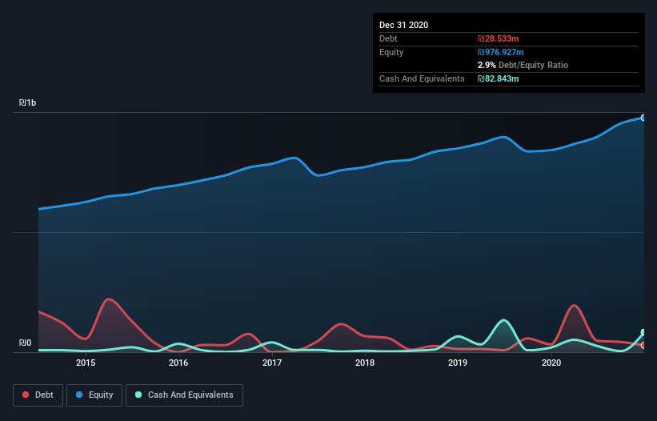Click the 2.9% Debt/Equity Ratio text
657x421 pixels.
523,65
